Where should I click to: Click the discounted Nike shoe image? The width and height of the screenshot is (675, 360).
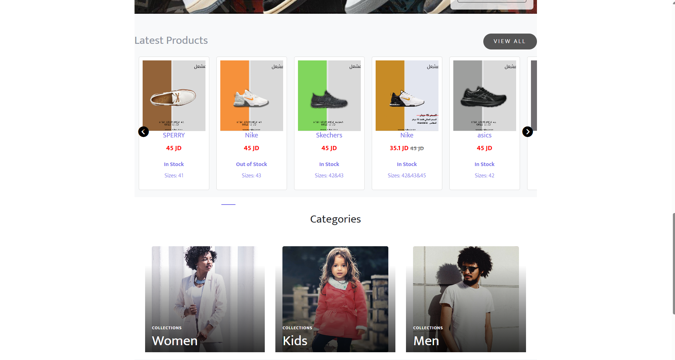point(407,95)
